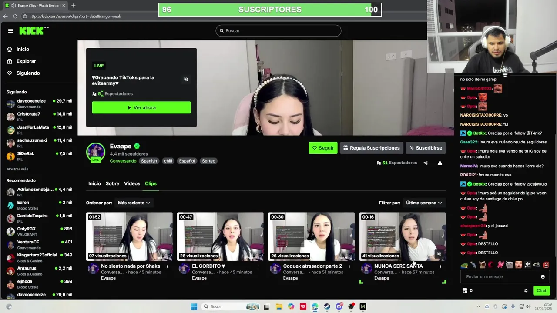Insert the frog emote in chat
557x313 pixels.
click(464, 265)
